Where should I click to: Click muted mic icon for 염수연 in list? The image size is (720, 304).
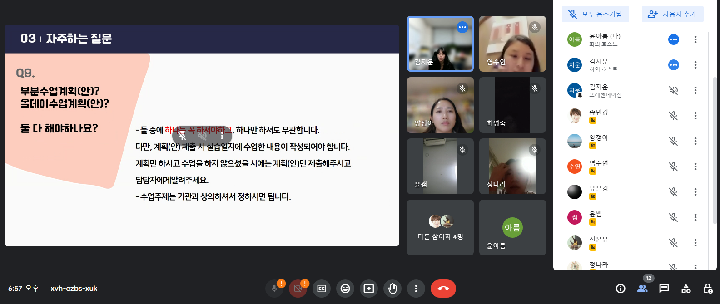coord(674,167)
